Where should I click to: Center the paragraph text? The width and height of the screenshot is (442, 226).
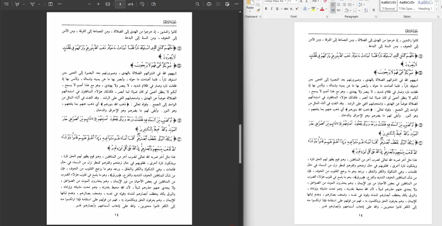coord(339,4)
